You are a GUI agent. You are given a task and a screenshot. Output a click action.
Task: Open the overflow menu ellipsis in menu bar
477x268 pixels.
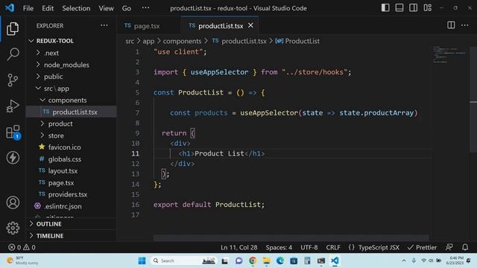pos(145,8)
